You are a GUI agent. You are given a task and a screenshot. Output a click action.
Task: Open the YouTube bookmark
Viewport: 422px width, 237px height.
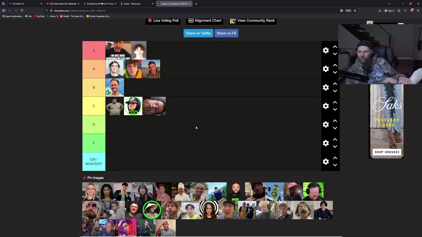39,16
